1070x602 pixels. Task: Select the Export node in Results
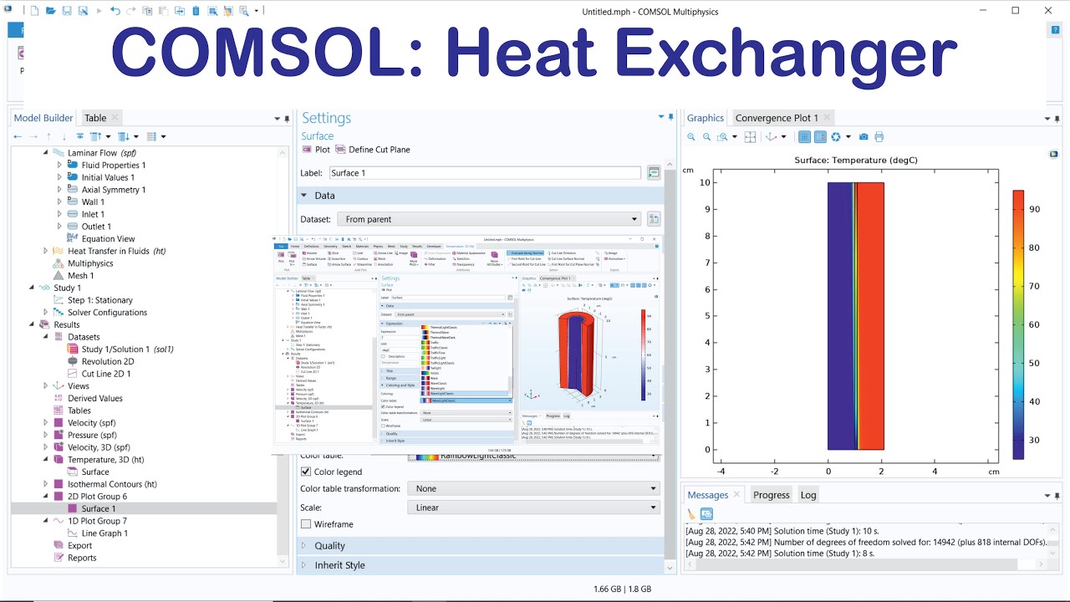point(80,546)
